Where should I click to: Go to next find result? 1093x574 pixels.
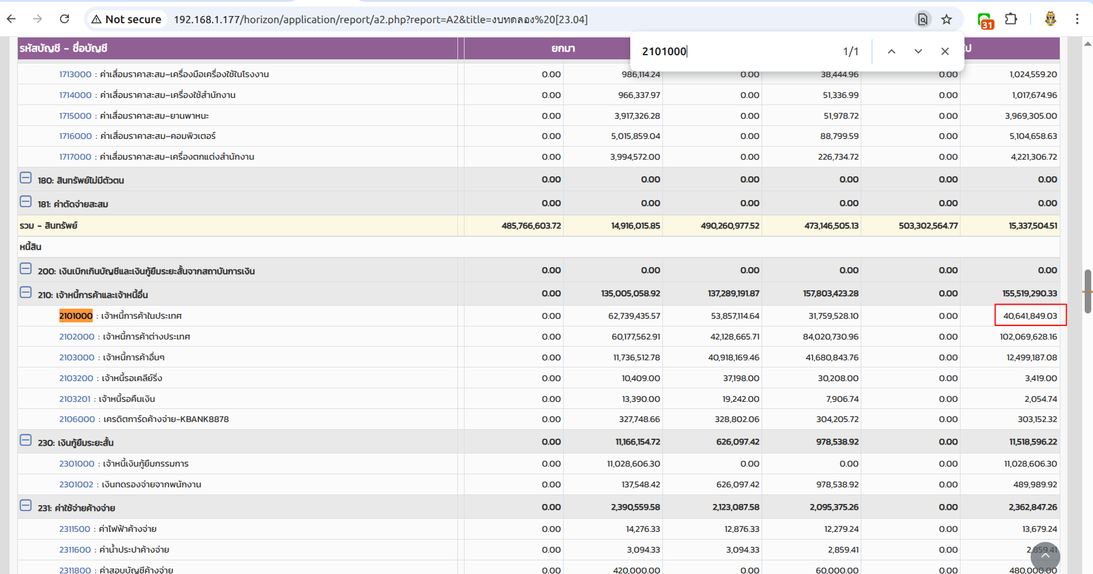tap(918, 52)
